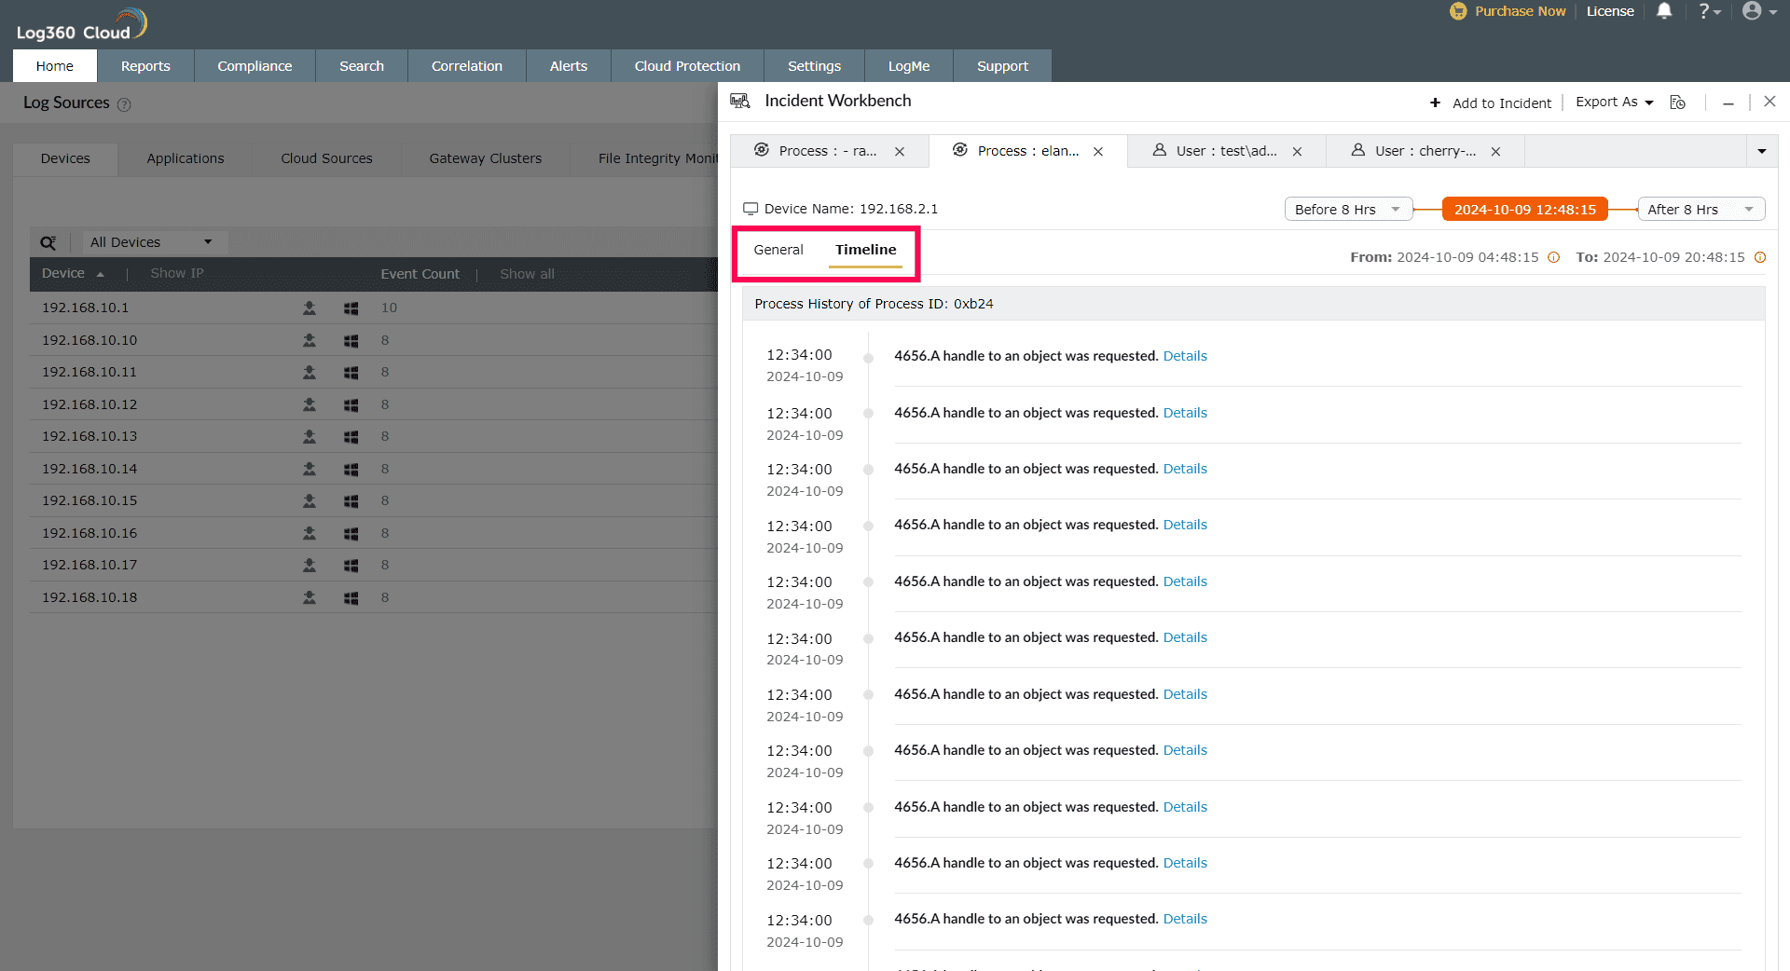Select the Timeline tab
This screenshot has width=1790, height=971.
click(866, 250)
